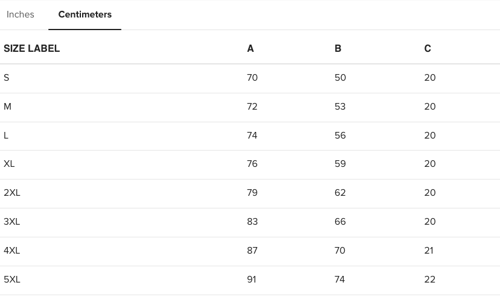Select the A value 79 for 2XL
This screenshot has height=297, width=500.
tap(252, 193)
